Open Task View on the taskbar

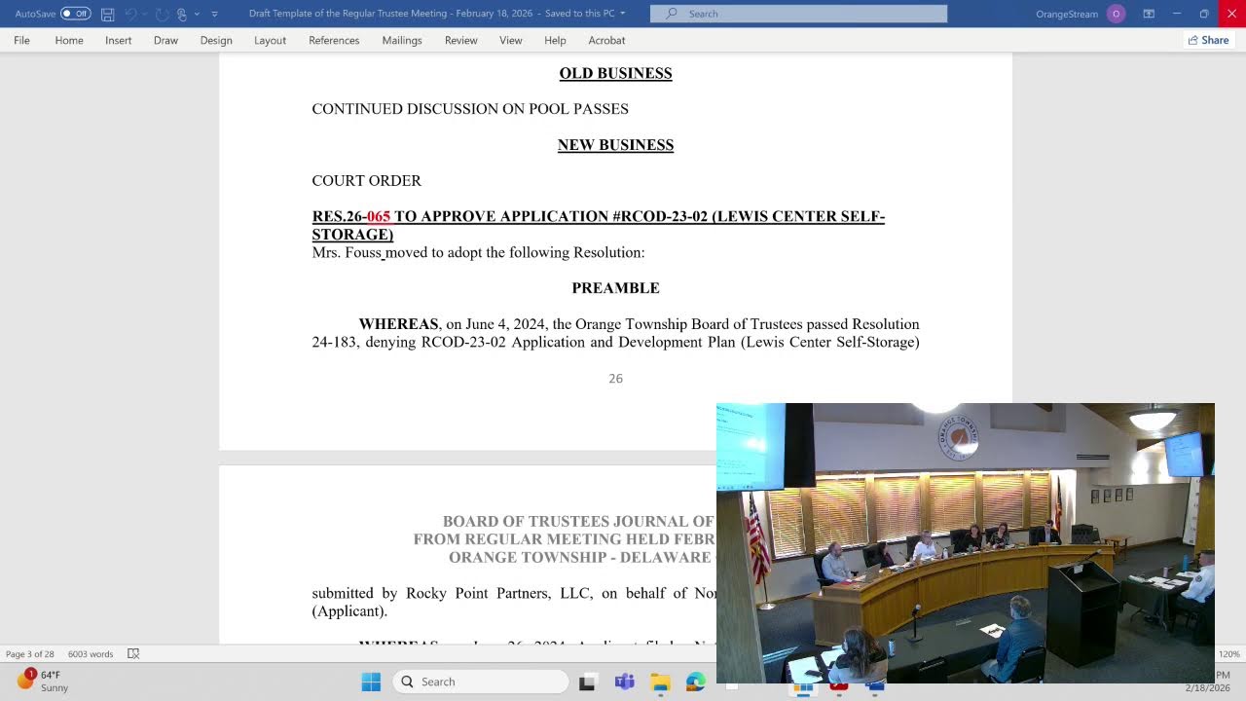point(587,682)
